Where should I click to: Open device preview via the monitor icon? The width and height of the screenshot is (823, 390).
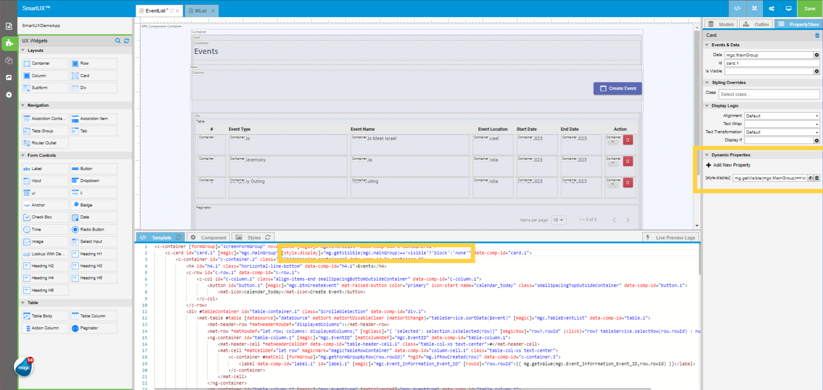click(x=788, y=8)
